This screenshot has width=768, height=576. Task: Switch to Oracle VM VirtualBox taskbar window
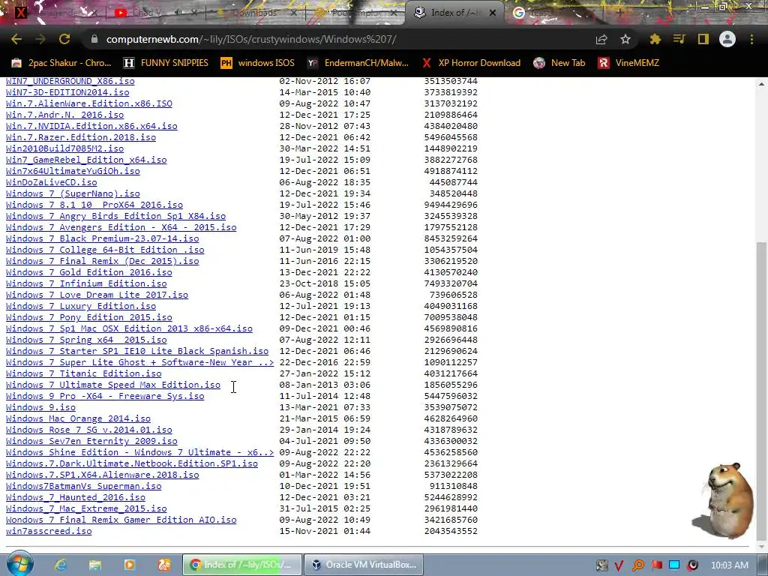(x=364, y=565)
